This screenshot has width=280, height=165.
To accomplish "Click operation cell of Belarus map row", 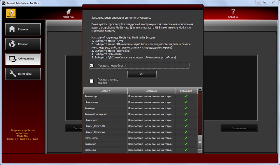I will 151,138.
